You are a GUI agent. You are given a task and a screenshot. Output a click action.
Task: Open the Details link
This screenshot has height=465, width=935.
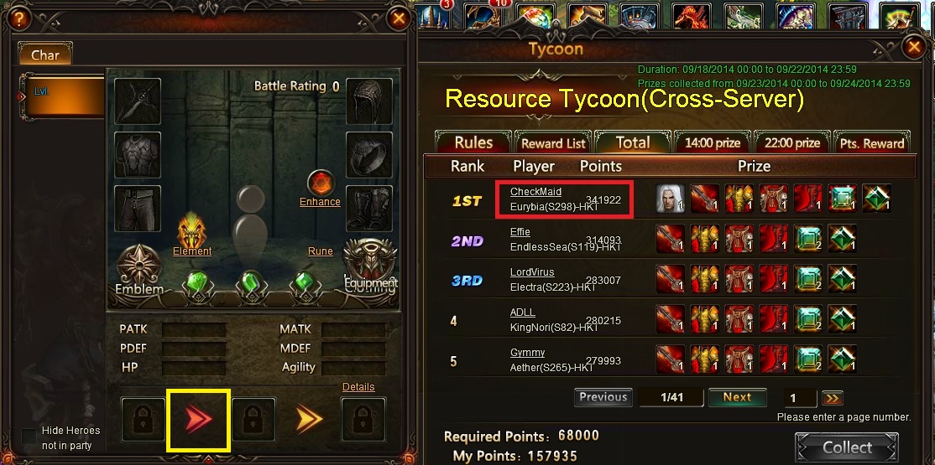(358, 387)
